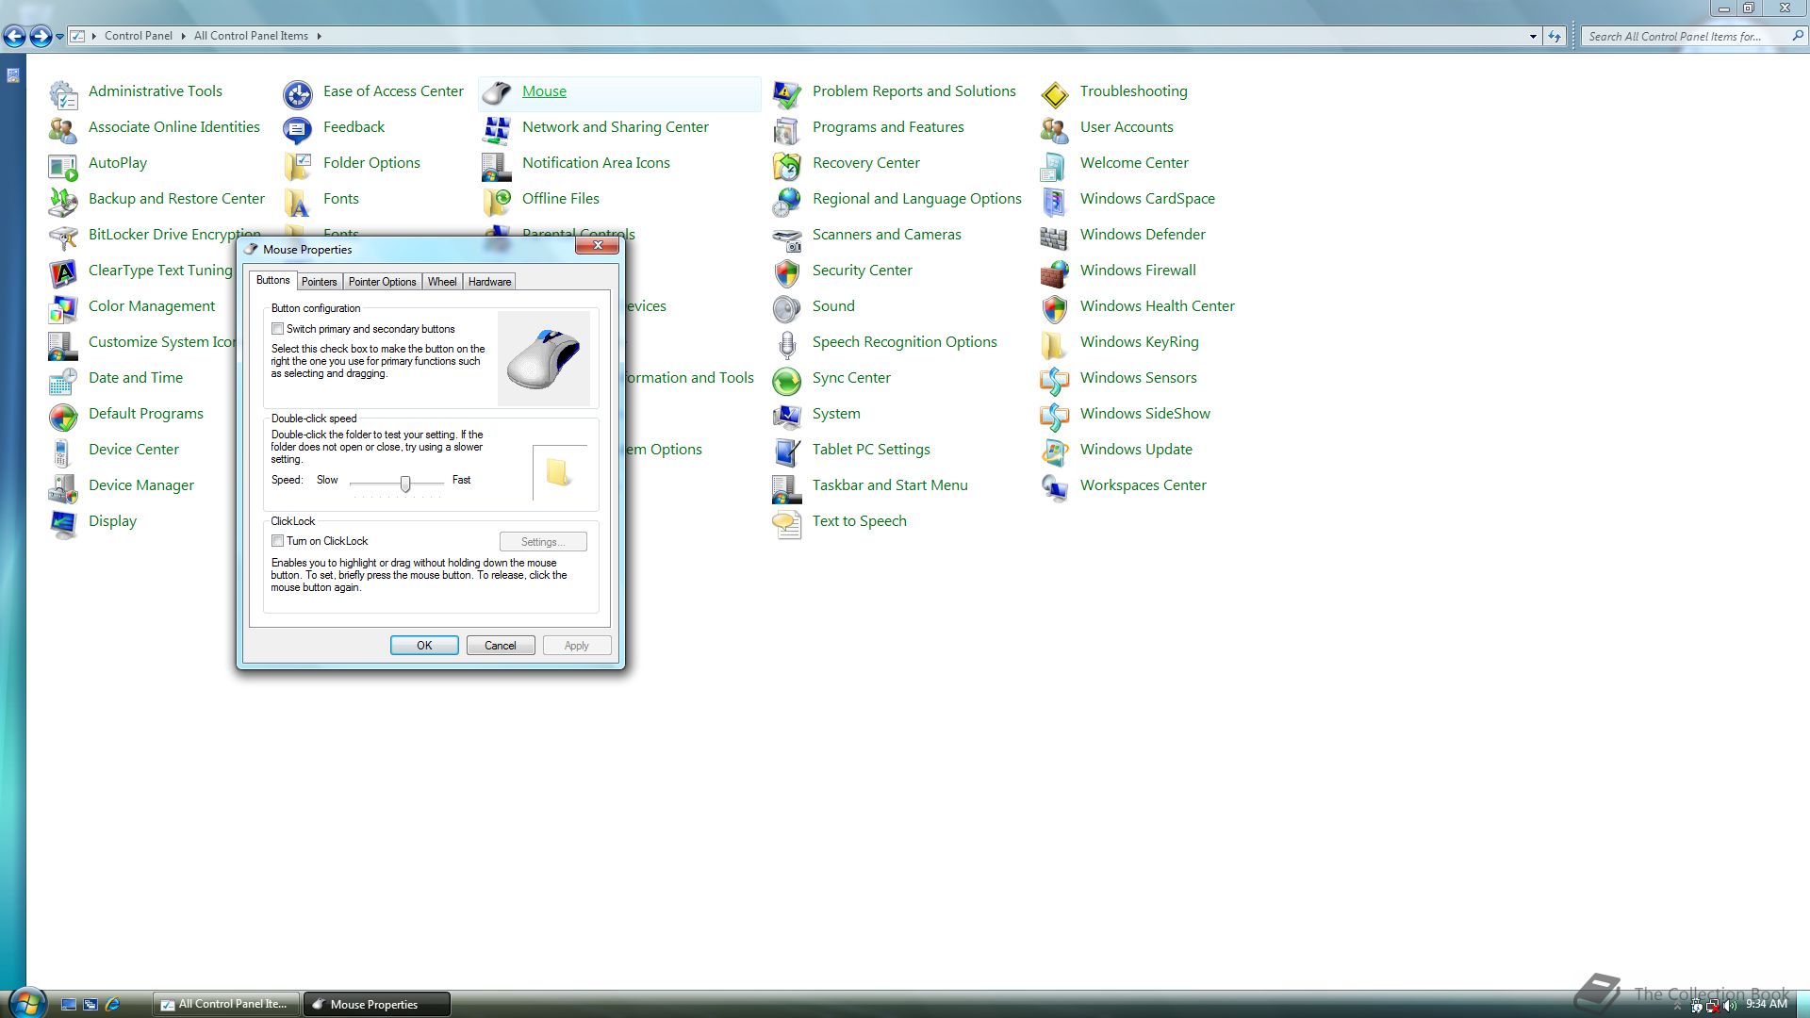Turn on ClickLock checkbox
Viewport: 1810px width, 1018px height.
tap(277, 541)
